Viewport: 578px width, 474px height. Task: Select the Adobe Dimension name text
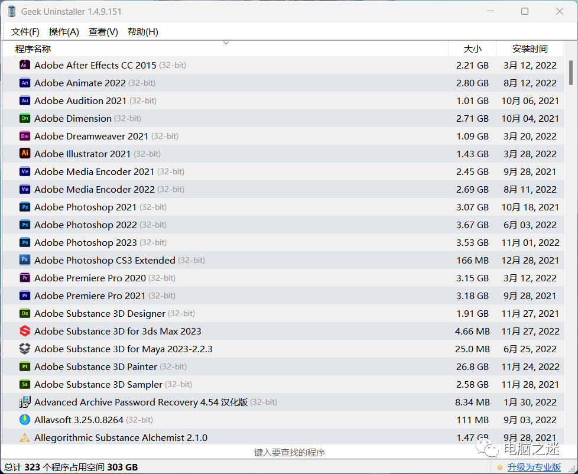(x=73, y=118)
